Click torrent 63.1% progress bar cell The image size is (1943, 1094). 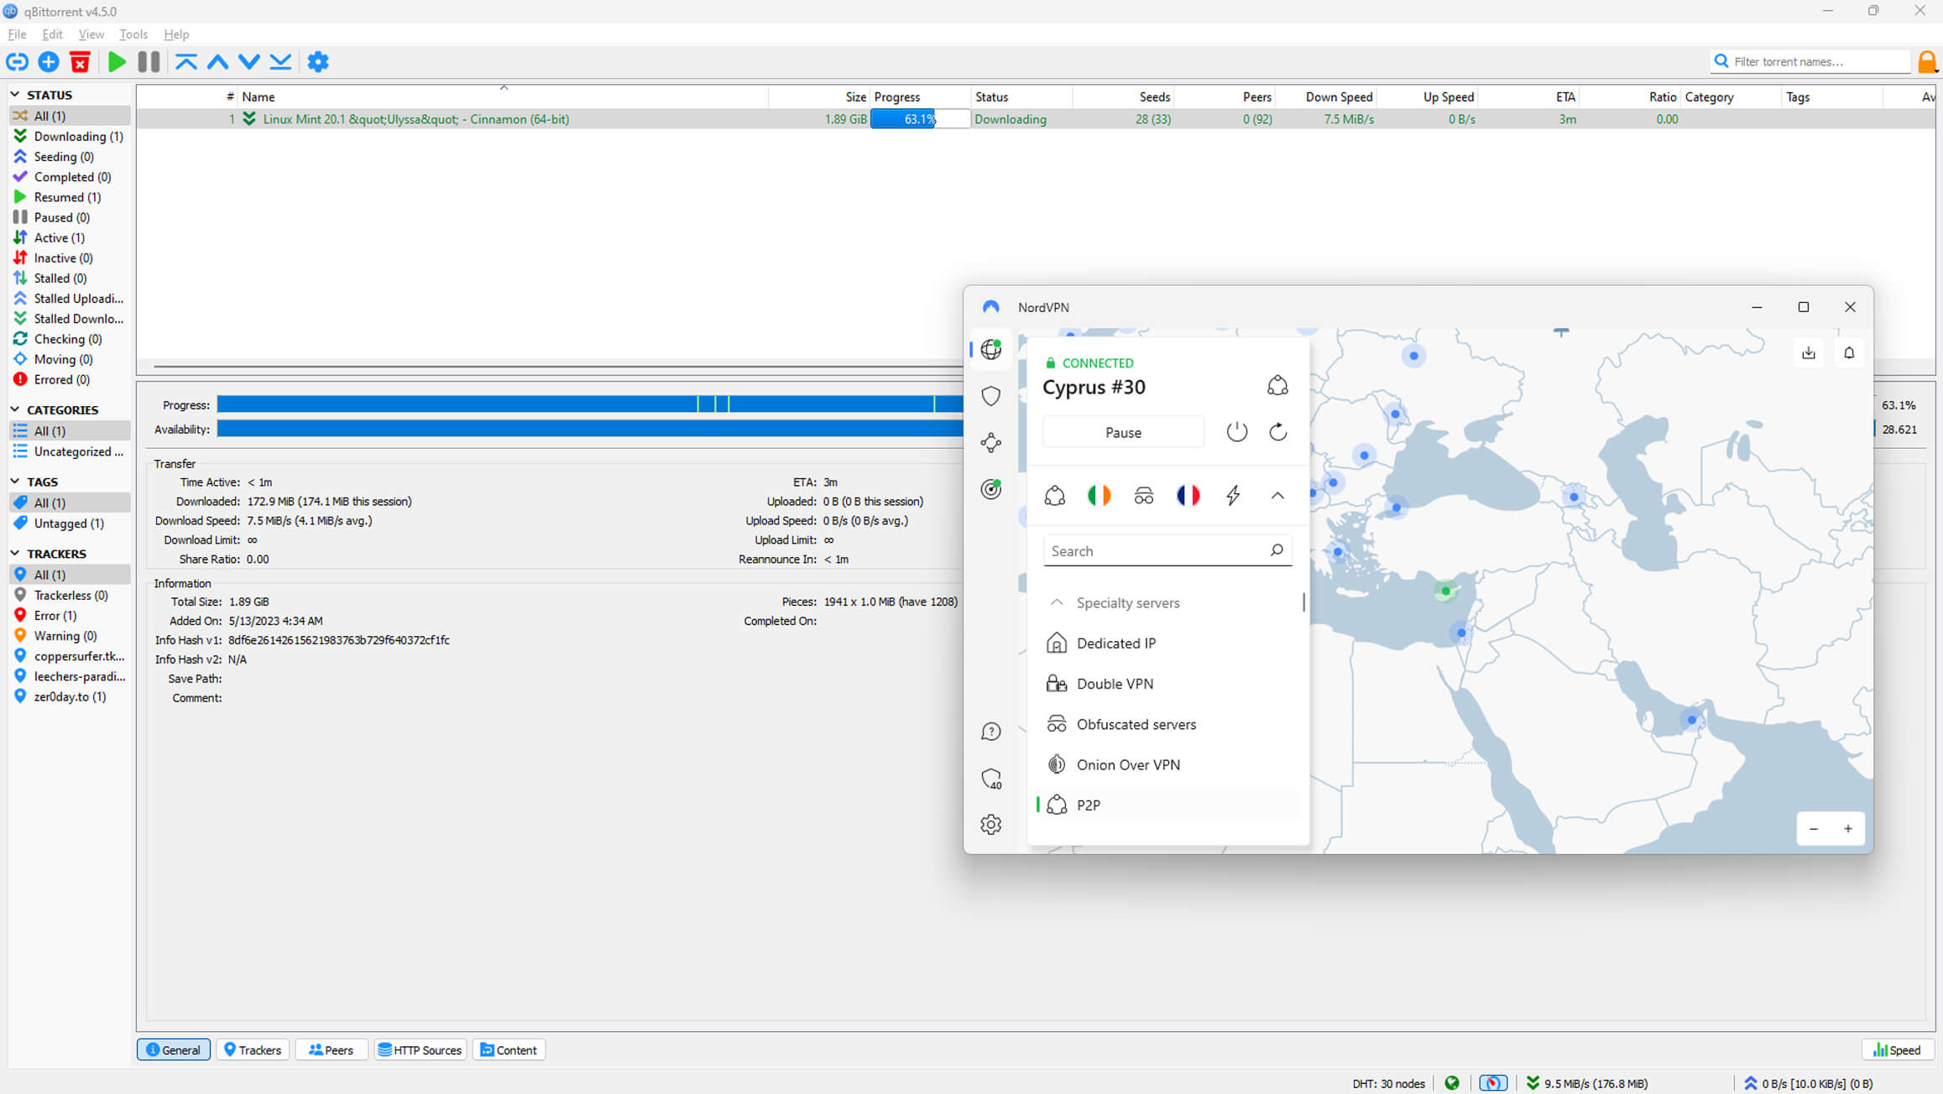click(x=920, y=119)
